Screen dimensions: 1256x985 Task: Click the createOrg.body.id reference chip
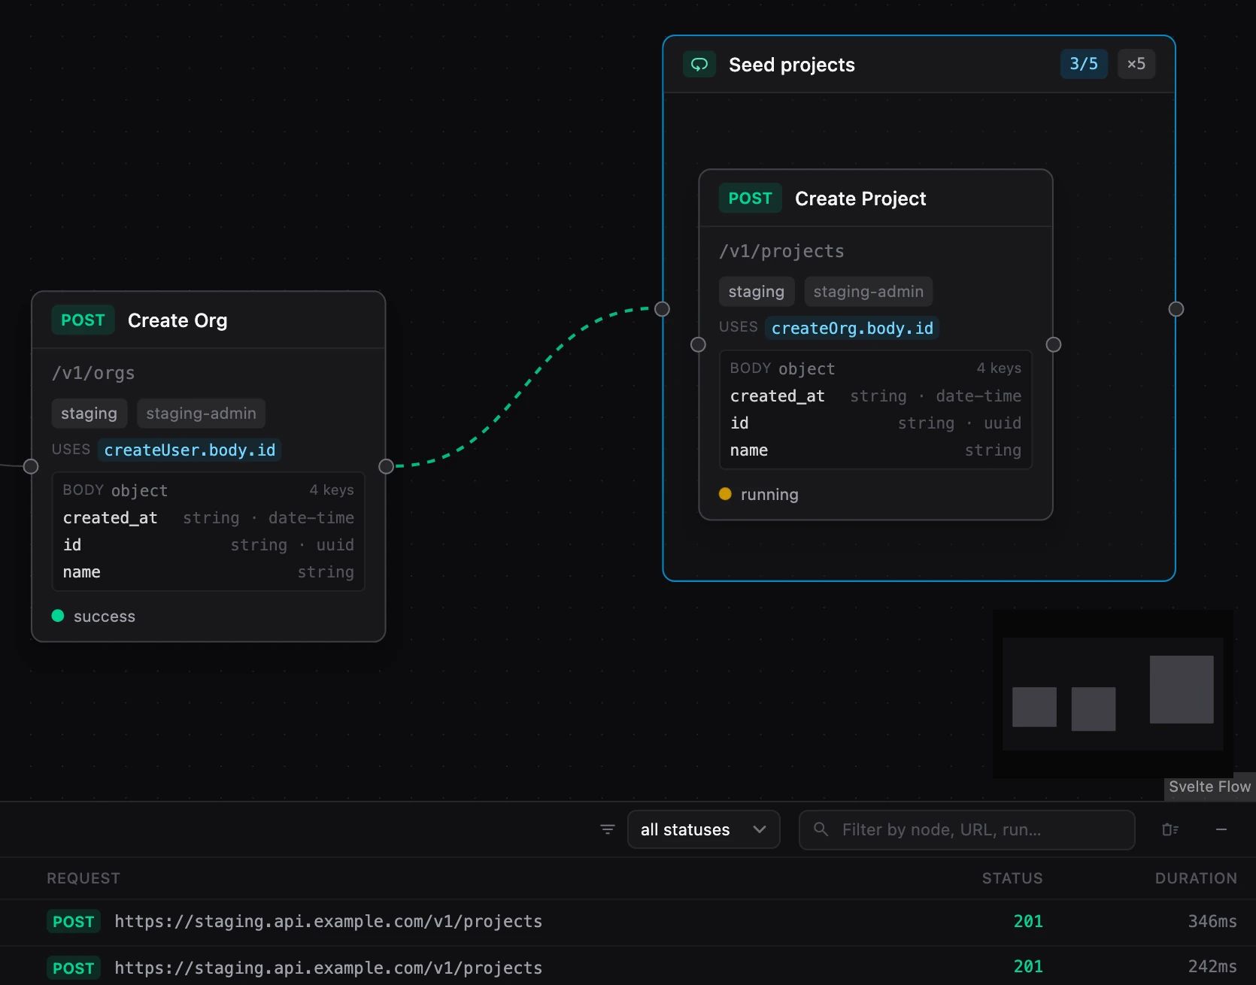[852, 328]
